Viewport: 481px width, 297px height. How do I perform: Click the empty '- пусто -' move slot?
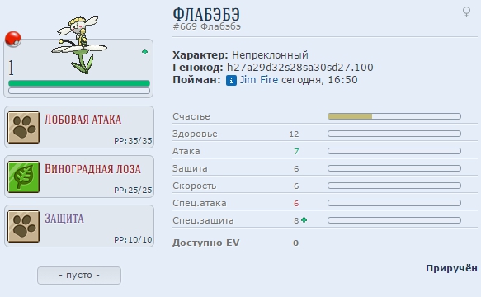click(x=79, y=276)
